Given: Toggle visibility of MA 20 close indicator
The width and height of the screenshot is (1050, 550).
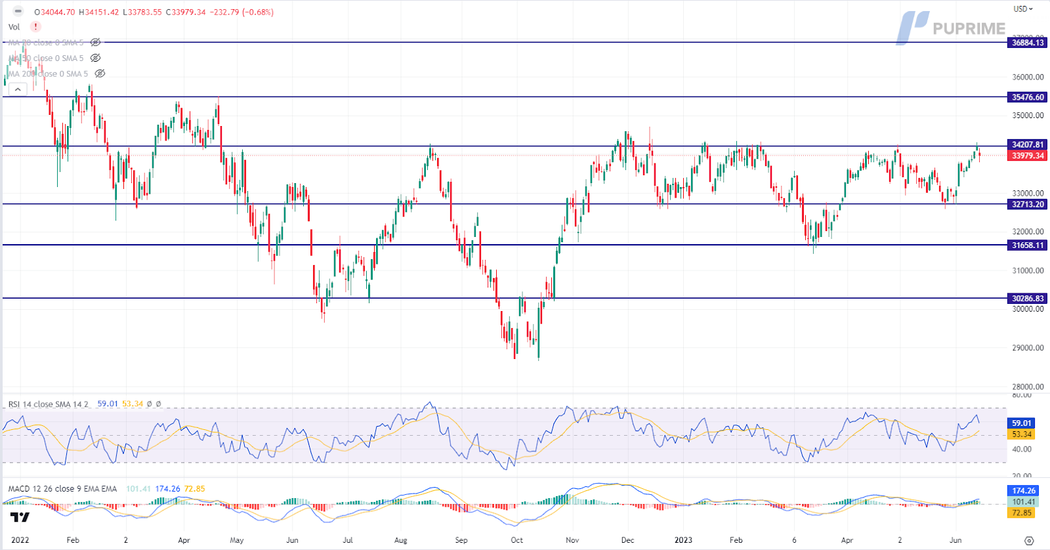Looking at the screenshot, I should (95, 42).
